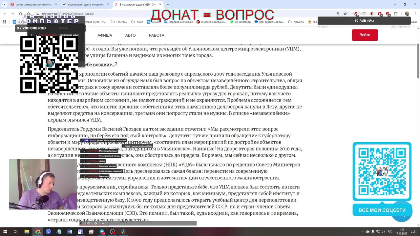Image resolution: width=420 pixels, height=236 pixels.
Task: Click the network tray icon
Action: 378,232
